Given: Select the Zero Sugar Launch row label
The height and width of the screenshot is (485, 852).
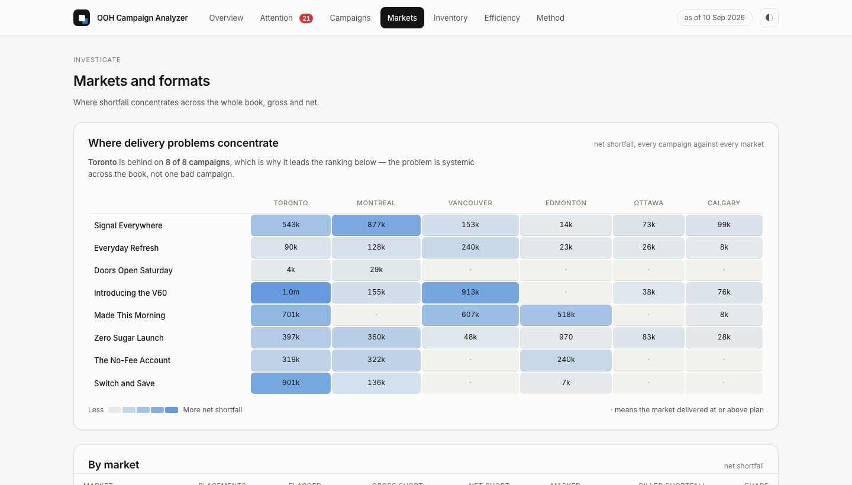Looking at the screenshot, I should coord(129,338).
